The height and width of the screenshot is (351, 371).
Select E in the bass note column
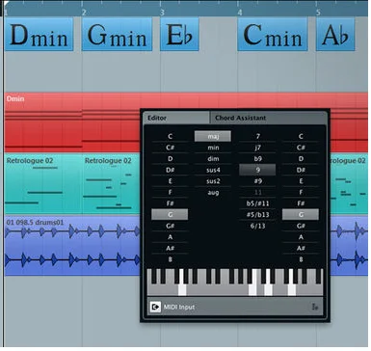301,181
